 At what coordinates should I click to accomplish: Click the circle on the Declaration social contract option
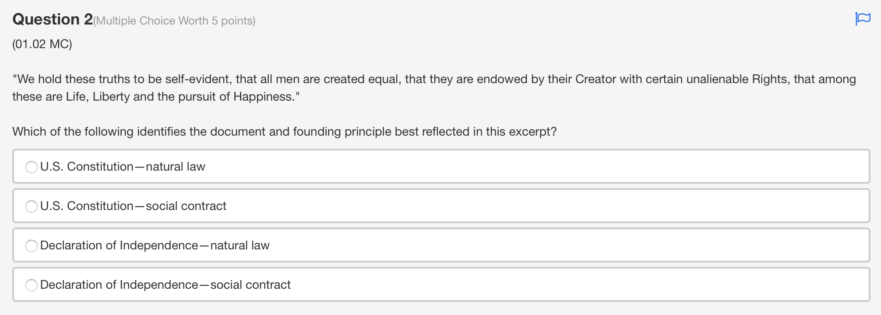[x=31, y=285]
